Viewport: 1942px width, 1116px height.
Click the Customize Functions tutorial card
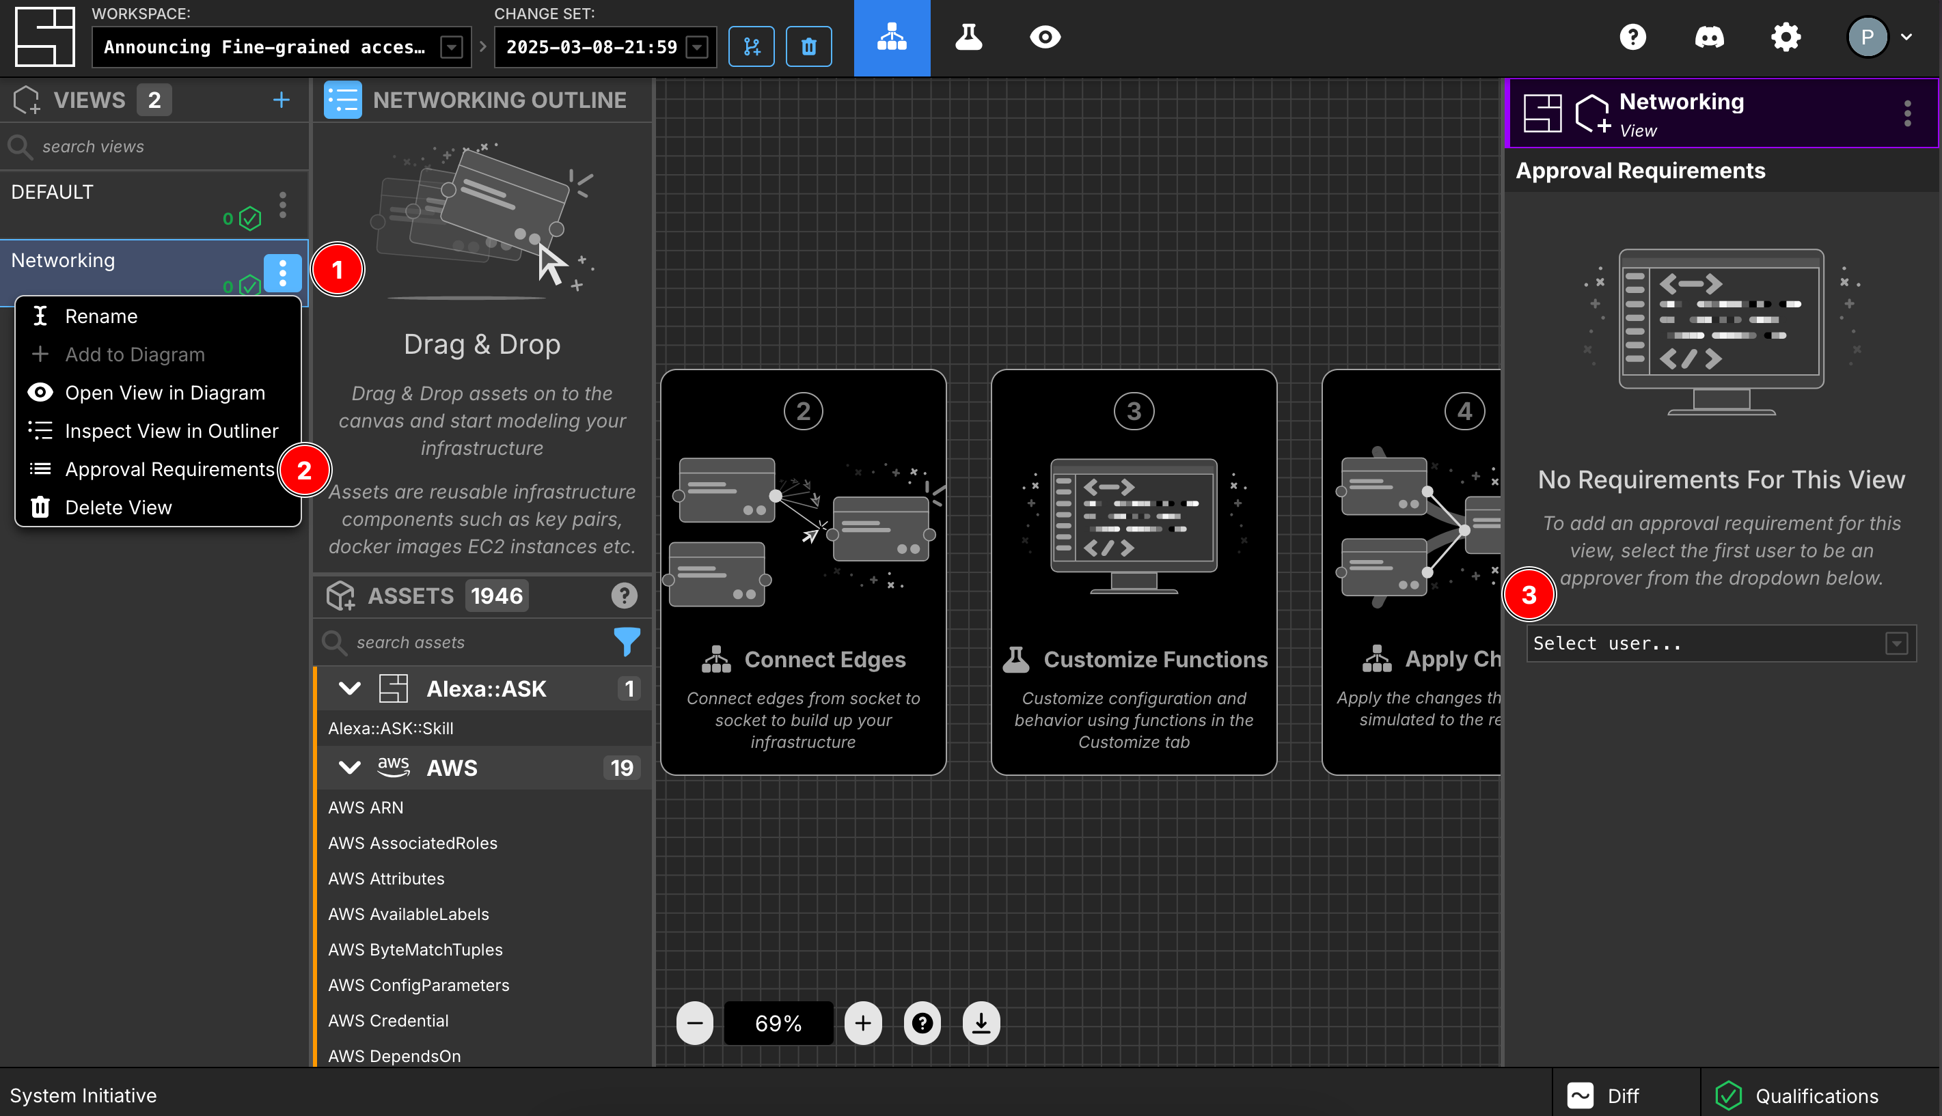point(1133,572)
